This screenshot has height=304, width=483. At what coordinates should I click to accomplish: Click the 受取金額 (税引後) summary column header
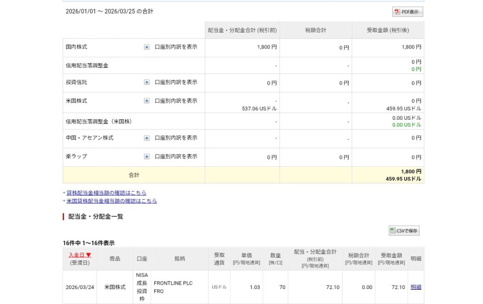388,30
